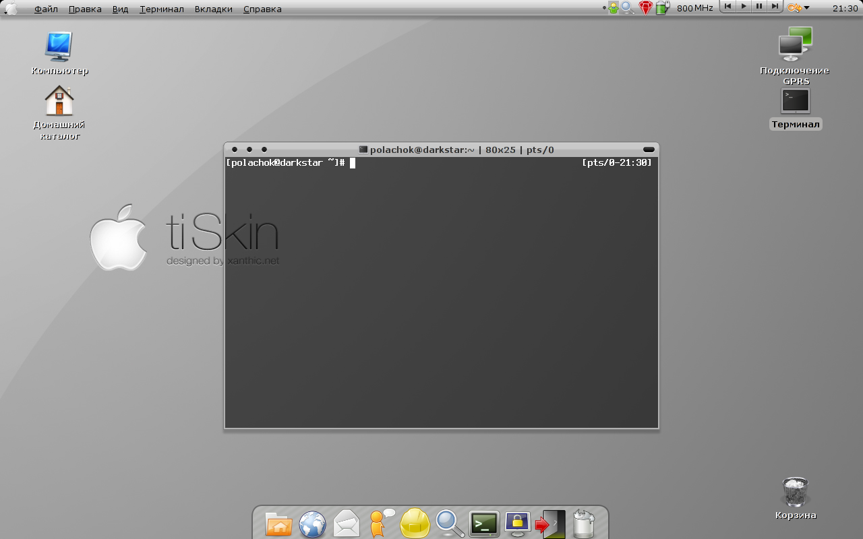The height and width of the screenshot is (539, 863).
Task: Click the third dot button in terminal title bar
Action: (x=264, y=150)
